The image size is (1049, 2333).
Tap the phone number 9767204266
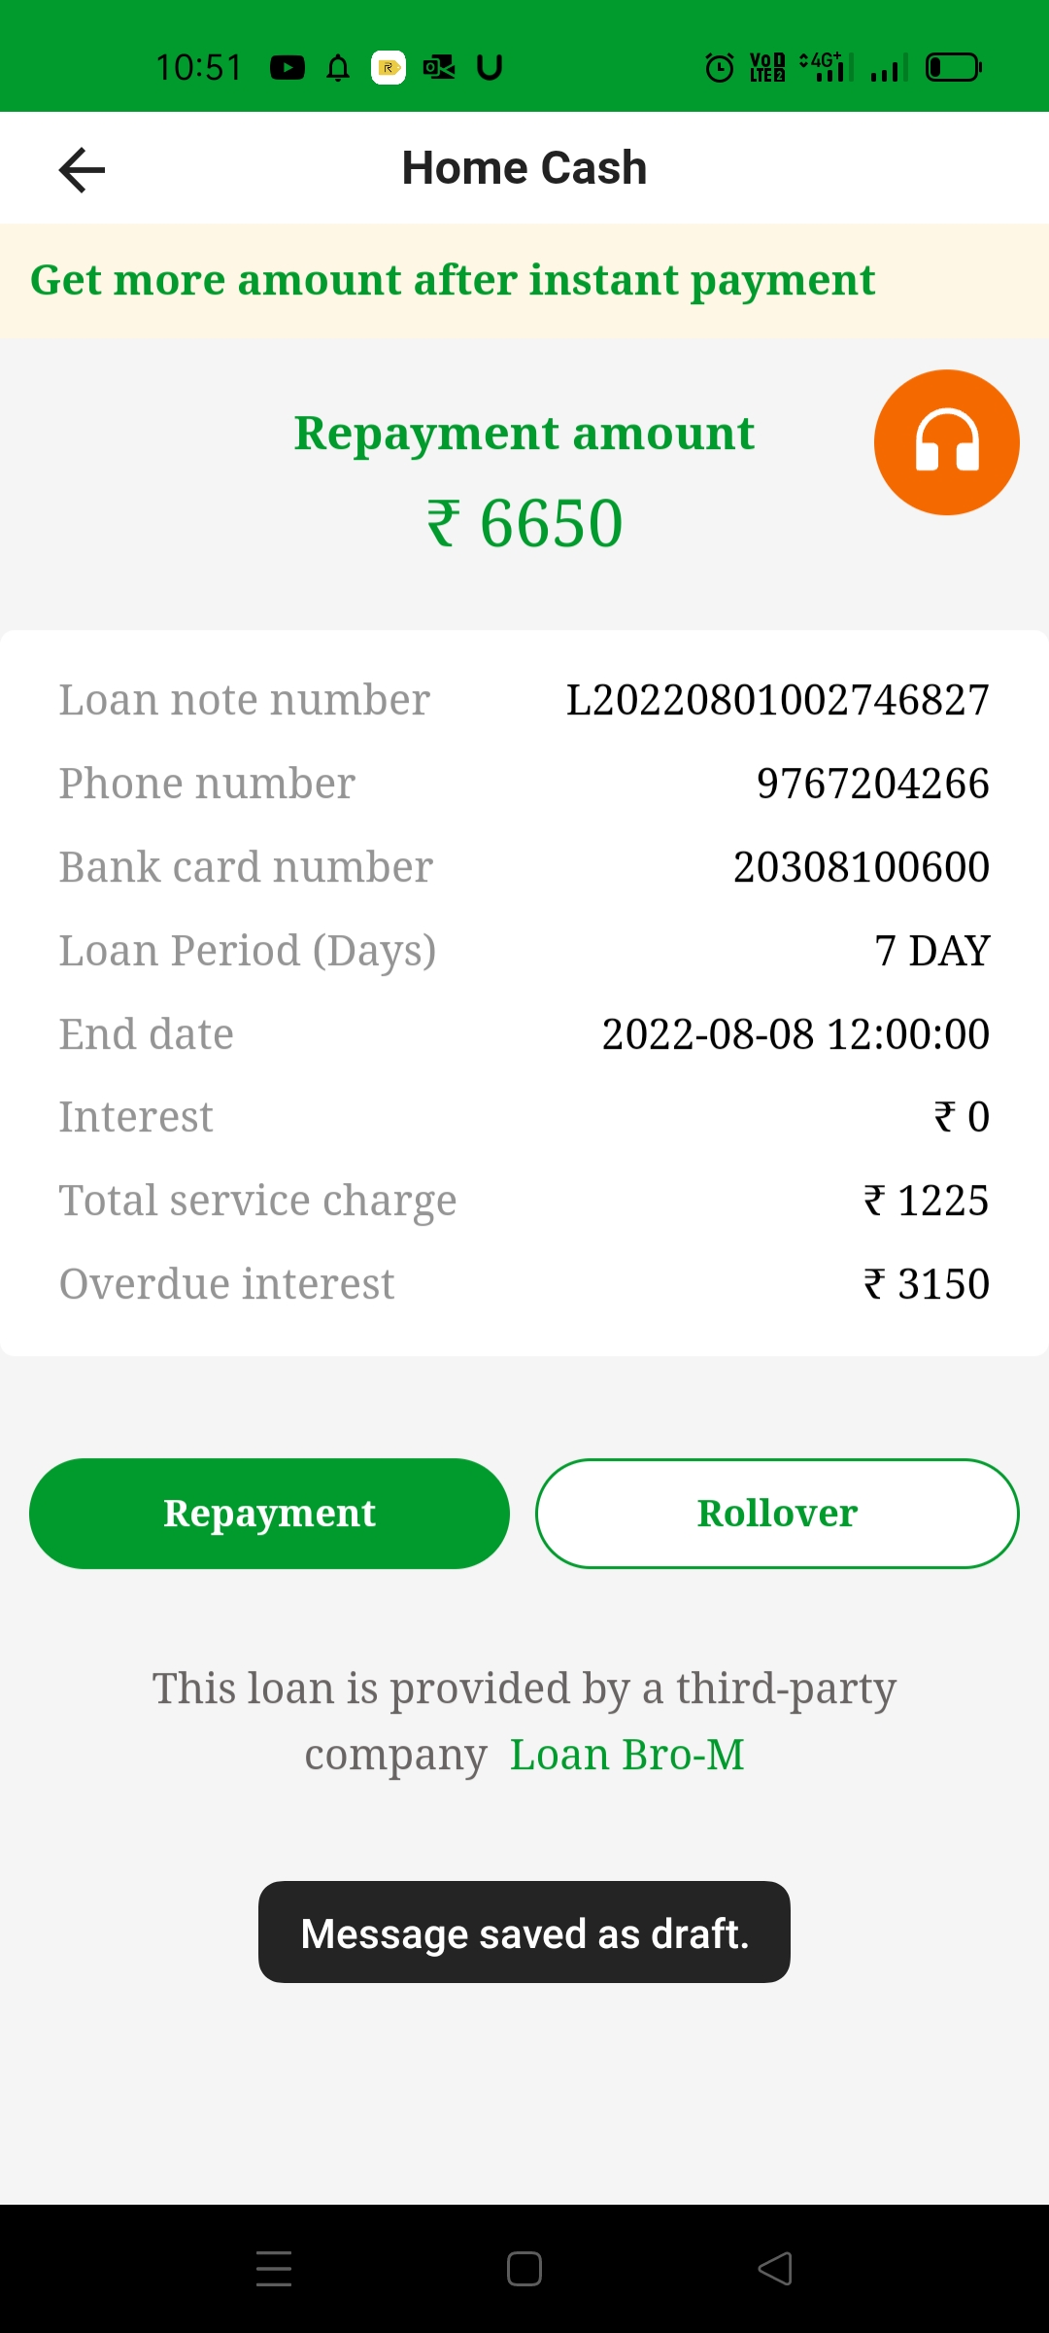tap(872, 783)
